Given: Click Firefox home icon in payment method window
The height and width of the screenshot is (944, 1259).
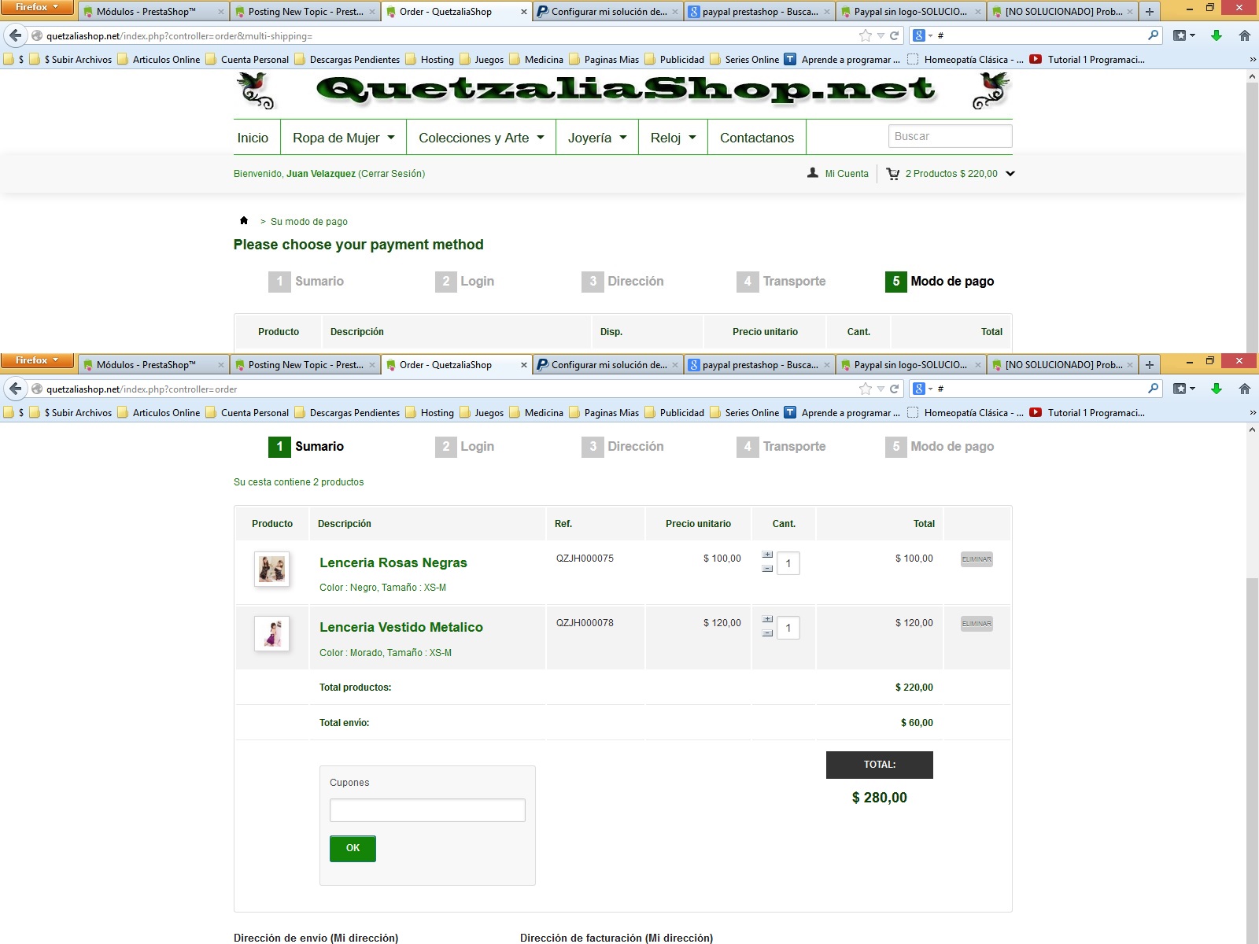Looking at the screenshot, I should (1244, 35).
